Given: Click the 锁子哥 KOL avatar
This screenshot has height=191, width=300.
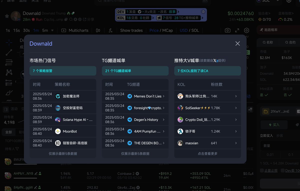Looking at the screenshot, I should tap(180, 131).
